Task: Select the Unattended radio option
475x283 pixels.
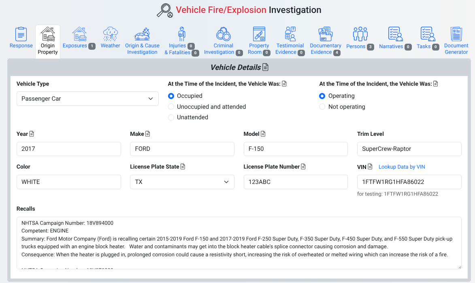Action: point(171,117)
